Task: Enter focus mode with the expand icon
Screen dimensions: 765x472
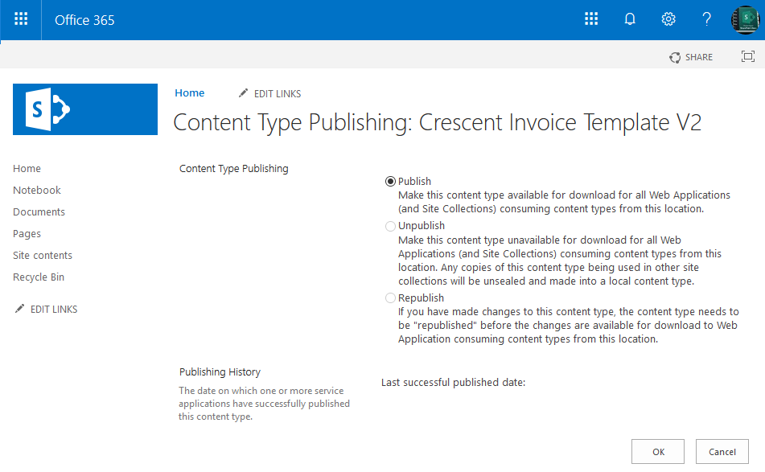Action: pyautogui.click(x=748, y=56)
